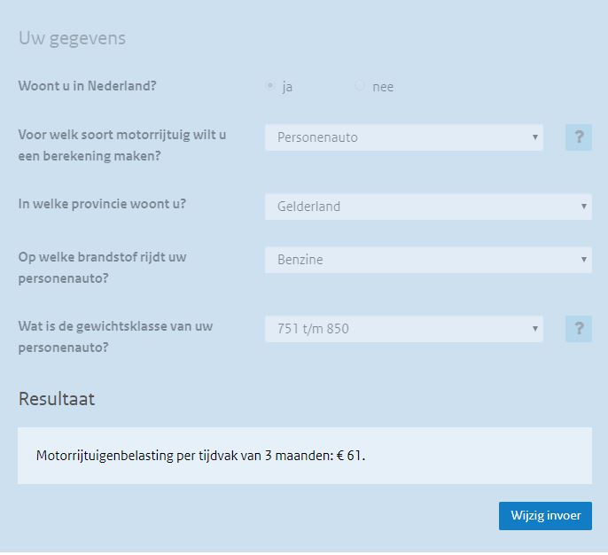Viewport: 608px width, 555px height.
Task: Click the Motorrijtuigenbelasting result text
Action: tap(200, 456)
